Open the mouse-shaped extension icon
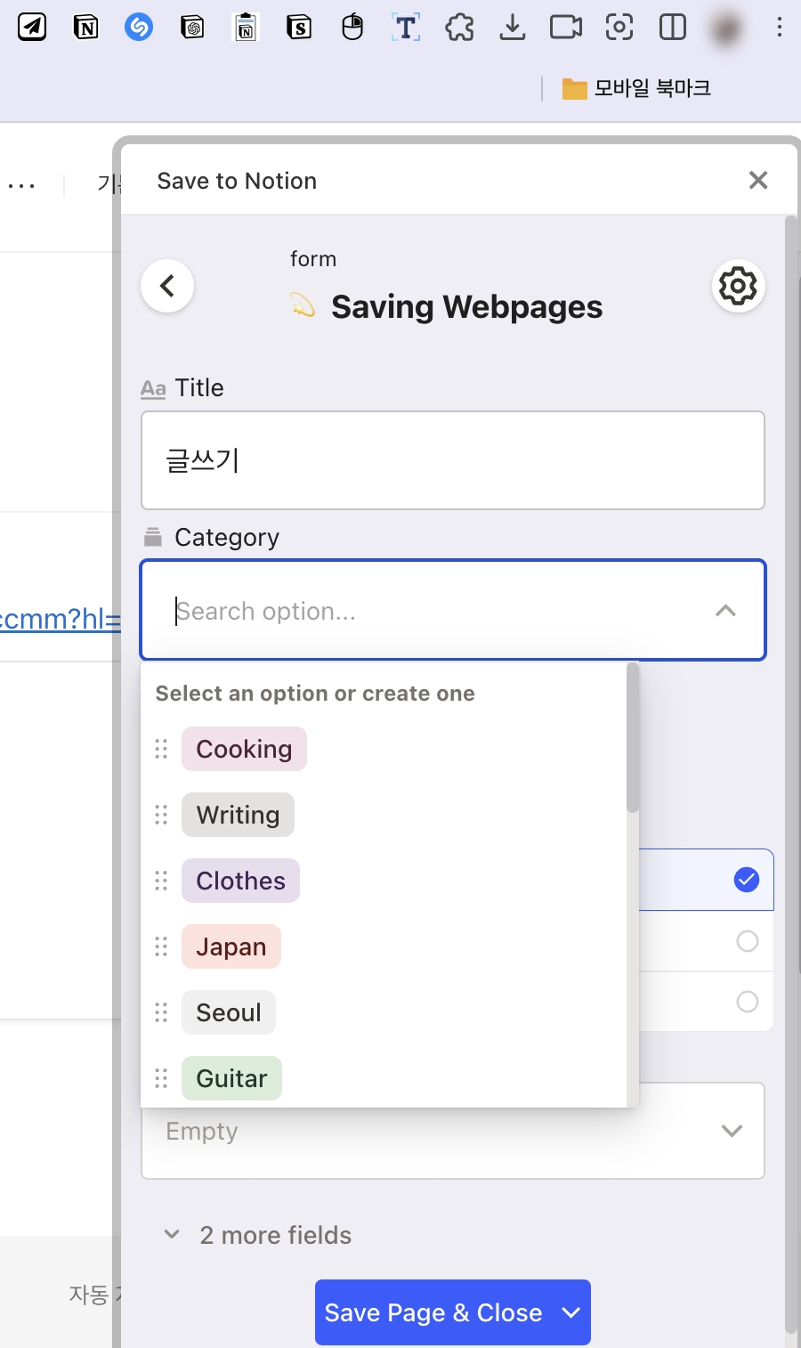Screen dimensions: 801x1348 (x=352, y=28)
